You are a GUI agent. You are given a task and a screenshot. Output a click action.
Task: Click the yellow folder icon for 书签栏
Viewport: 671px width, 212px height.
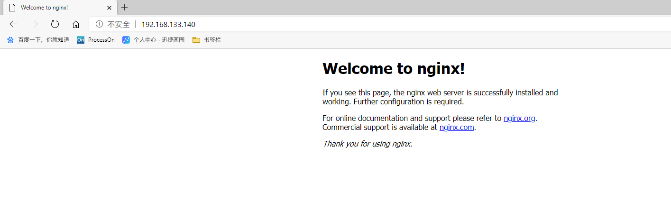[196, 40]
